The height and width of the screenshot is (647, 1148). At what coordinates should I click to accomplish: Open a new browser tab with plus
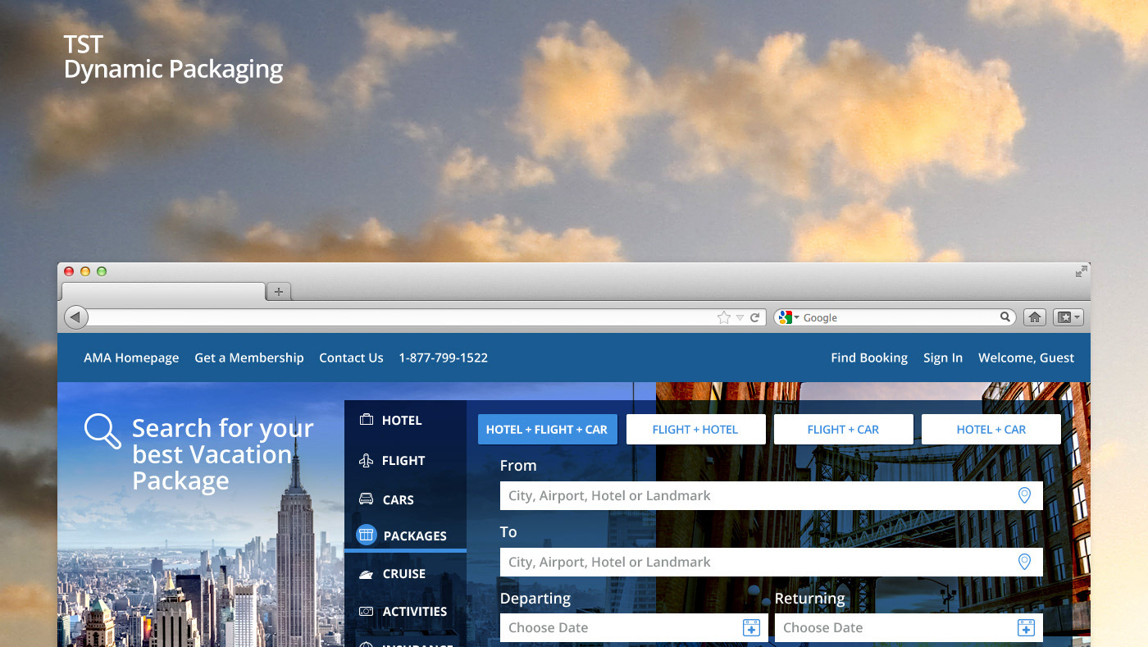click(279, 291)
